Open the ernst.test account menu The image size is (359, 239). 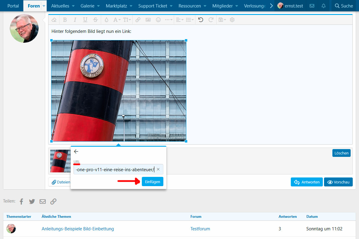point(290,6)
